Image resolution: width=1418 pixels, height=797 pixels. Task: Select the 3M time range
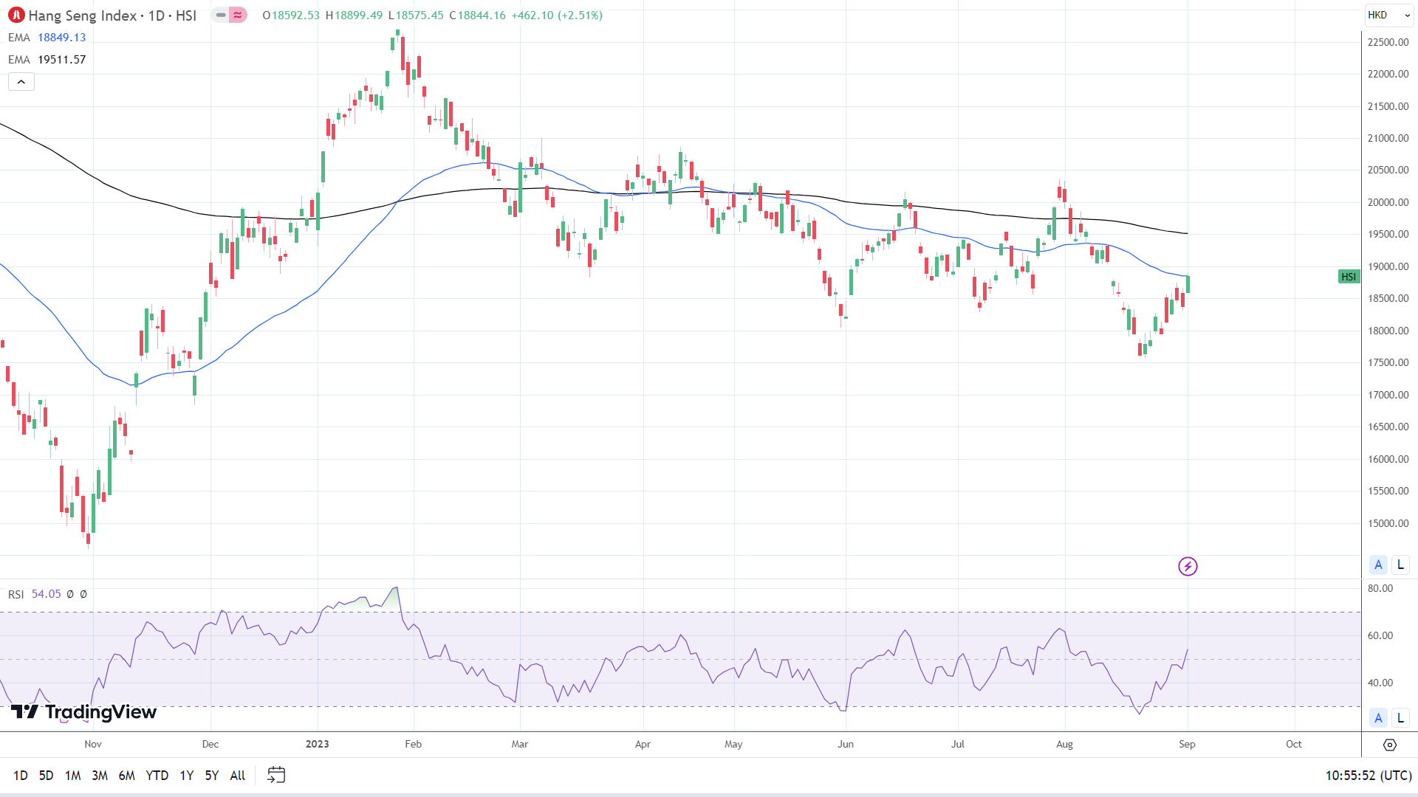tap(100, 776)
